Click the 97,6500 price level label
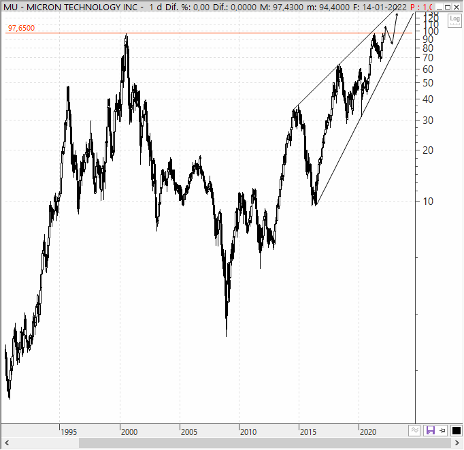The width and height of the screenshot is (464, 450). coord(21,28)
